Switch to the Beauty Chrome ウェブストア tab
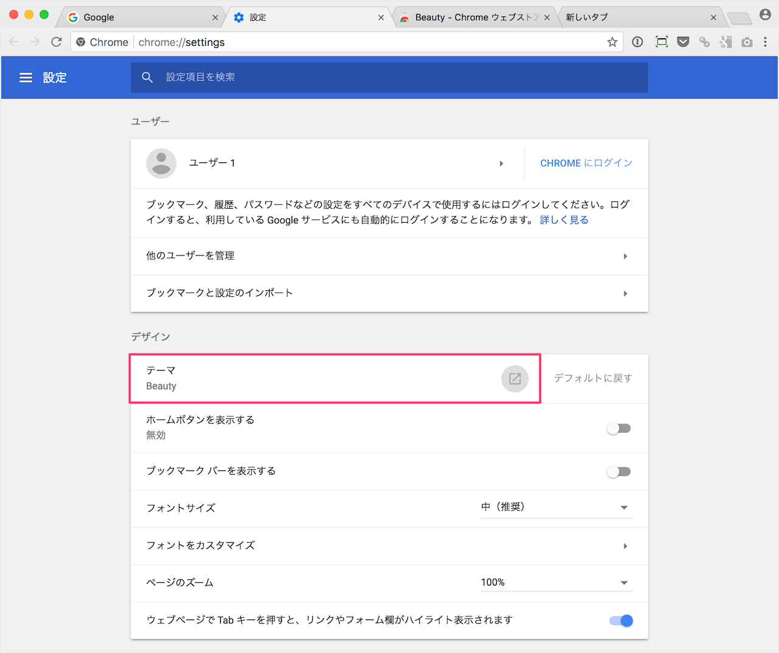This screenshot has height=653, width=779. (x=473, y=18)
